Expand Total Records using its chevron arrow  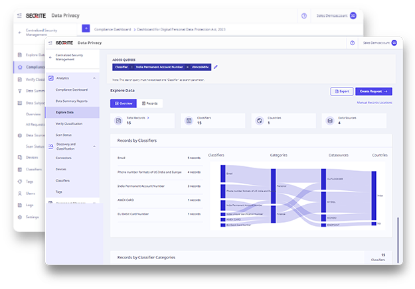(x=148, y=117)
